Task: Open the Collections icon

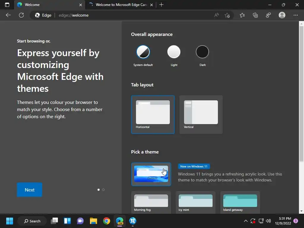Action: [255, 15]
